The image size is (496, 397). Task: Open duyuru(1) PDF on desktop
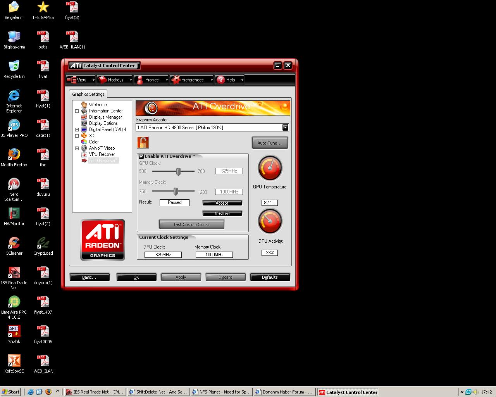click(43, 276)
